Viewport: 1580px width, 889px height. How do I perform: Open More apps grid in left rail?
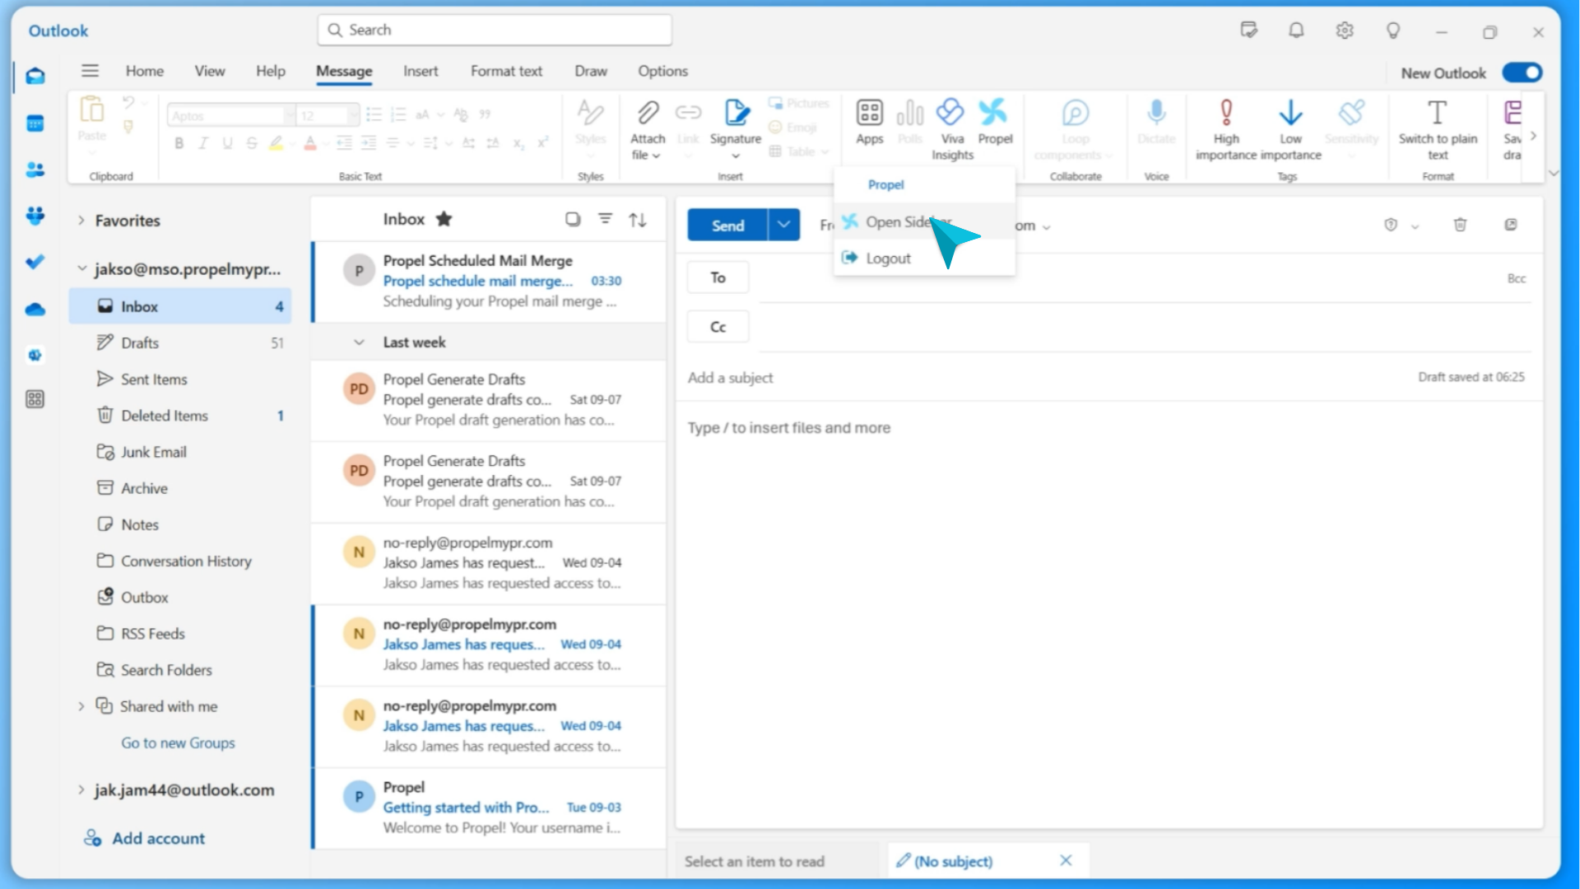35,399
